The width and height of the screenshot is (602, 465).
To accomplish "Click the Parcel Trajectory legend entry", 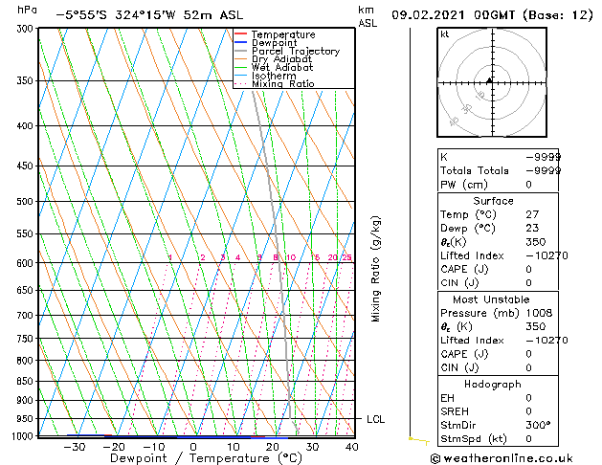I will point(295,52).
